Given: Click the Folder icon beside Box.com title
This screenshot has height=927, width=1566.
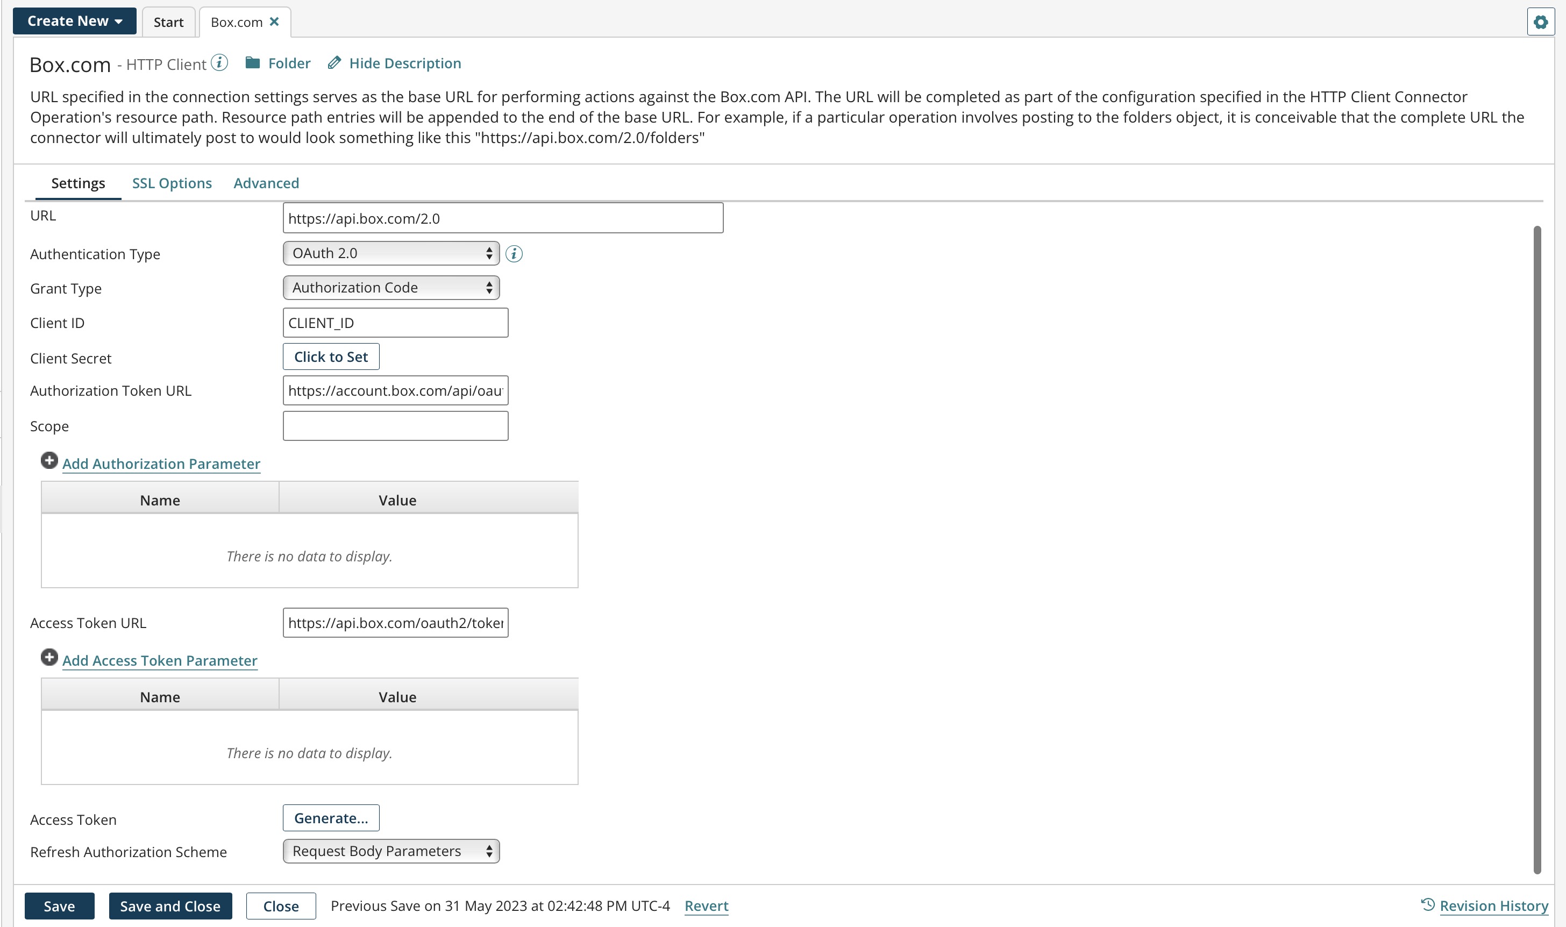Looking at the screenshot, I should (x=254, y=62).
